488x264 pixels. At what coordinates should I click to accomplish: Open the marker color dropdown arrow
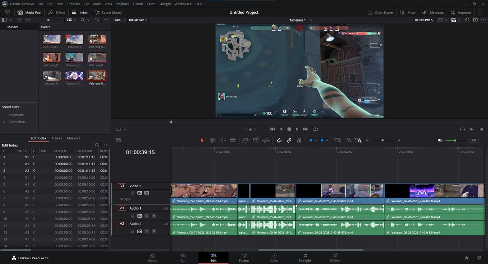(327, 141)
